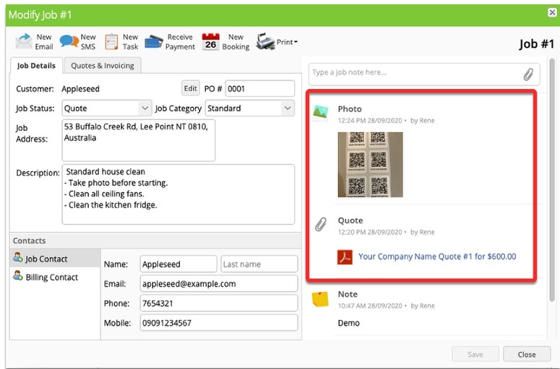Click the New SMS label
This screenshot has width=560, height=369.
pyautogui.click(x=88, y=42)
